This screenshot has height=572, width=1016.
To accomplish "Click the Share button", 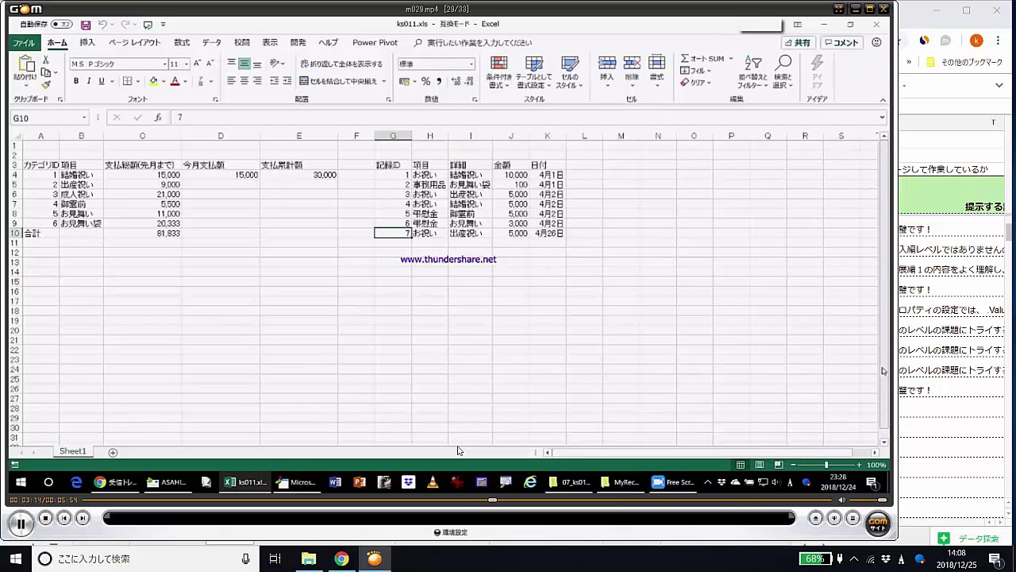I will point(798,43).
